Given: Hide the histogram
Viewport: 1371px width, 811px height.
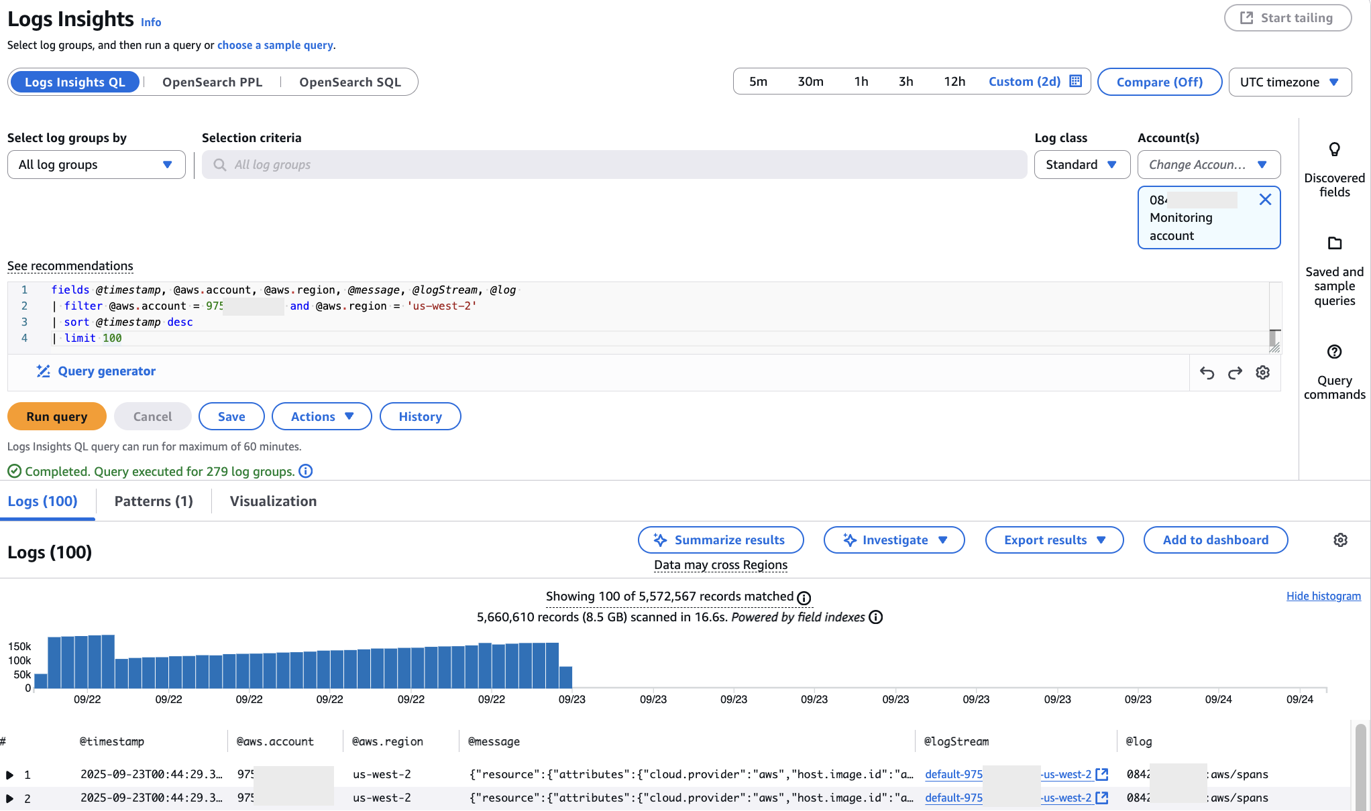Looking at the screenshot, I should (1323, 596).
